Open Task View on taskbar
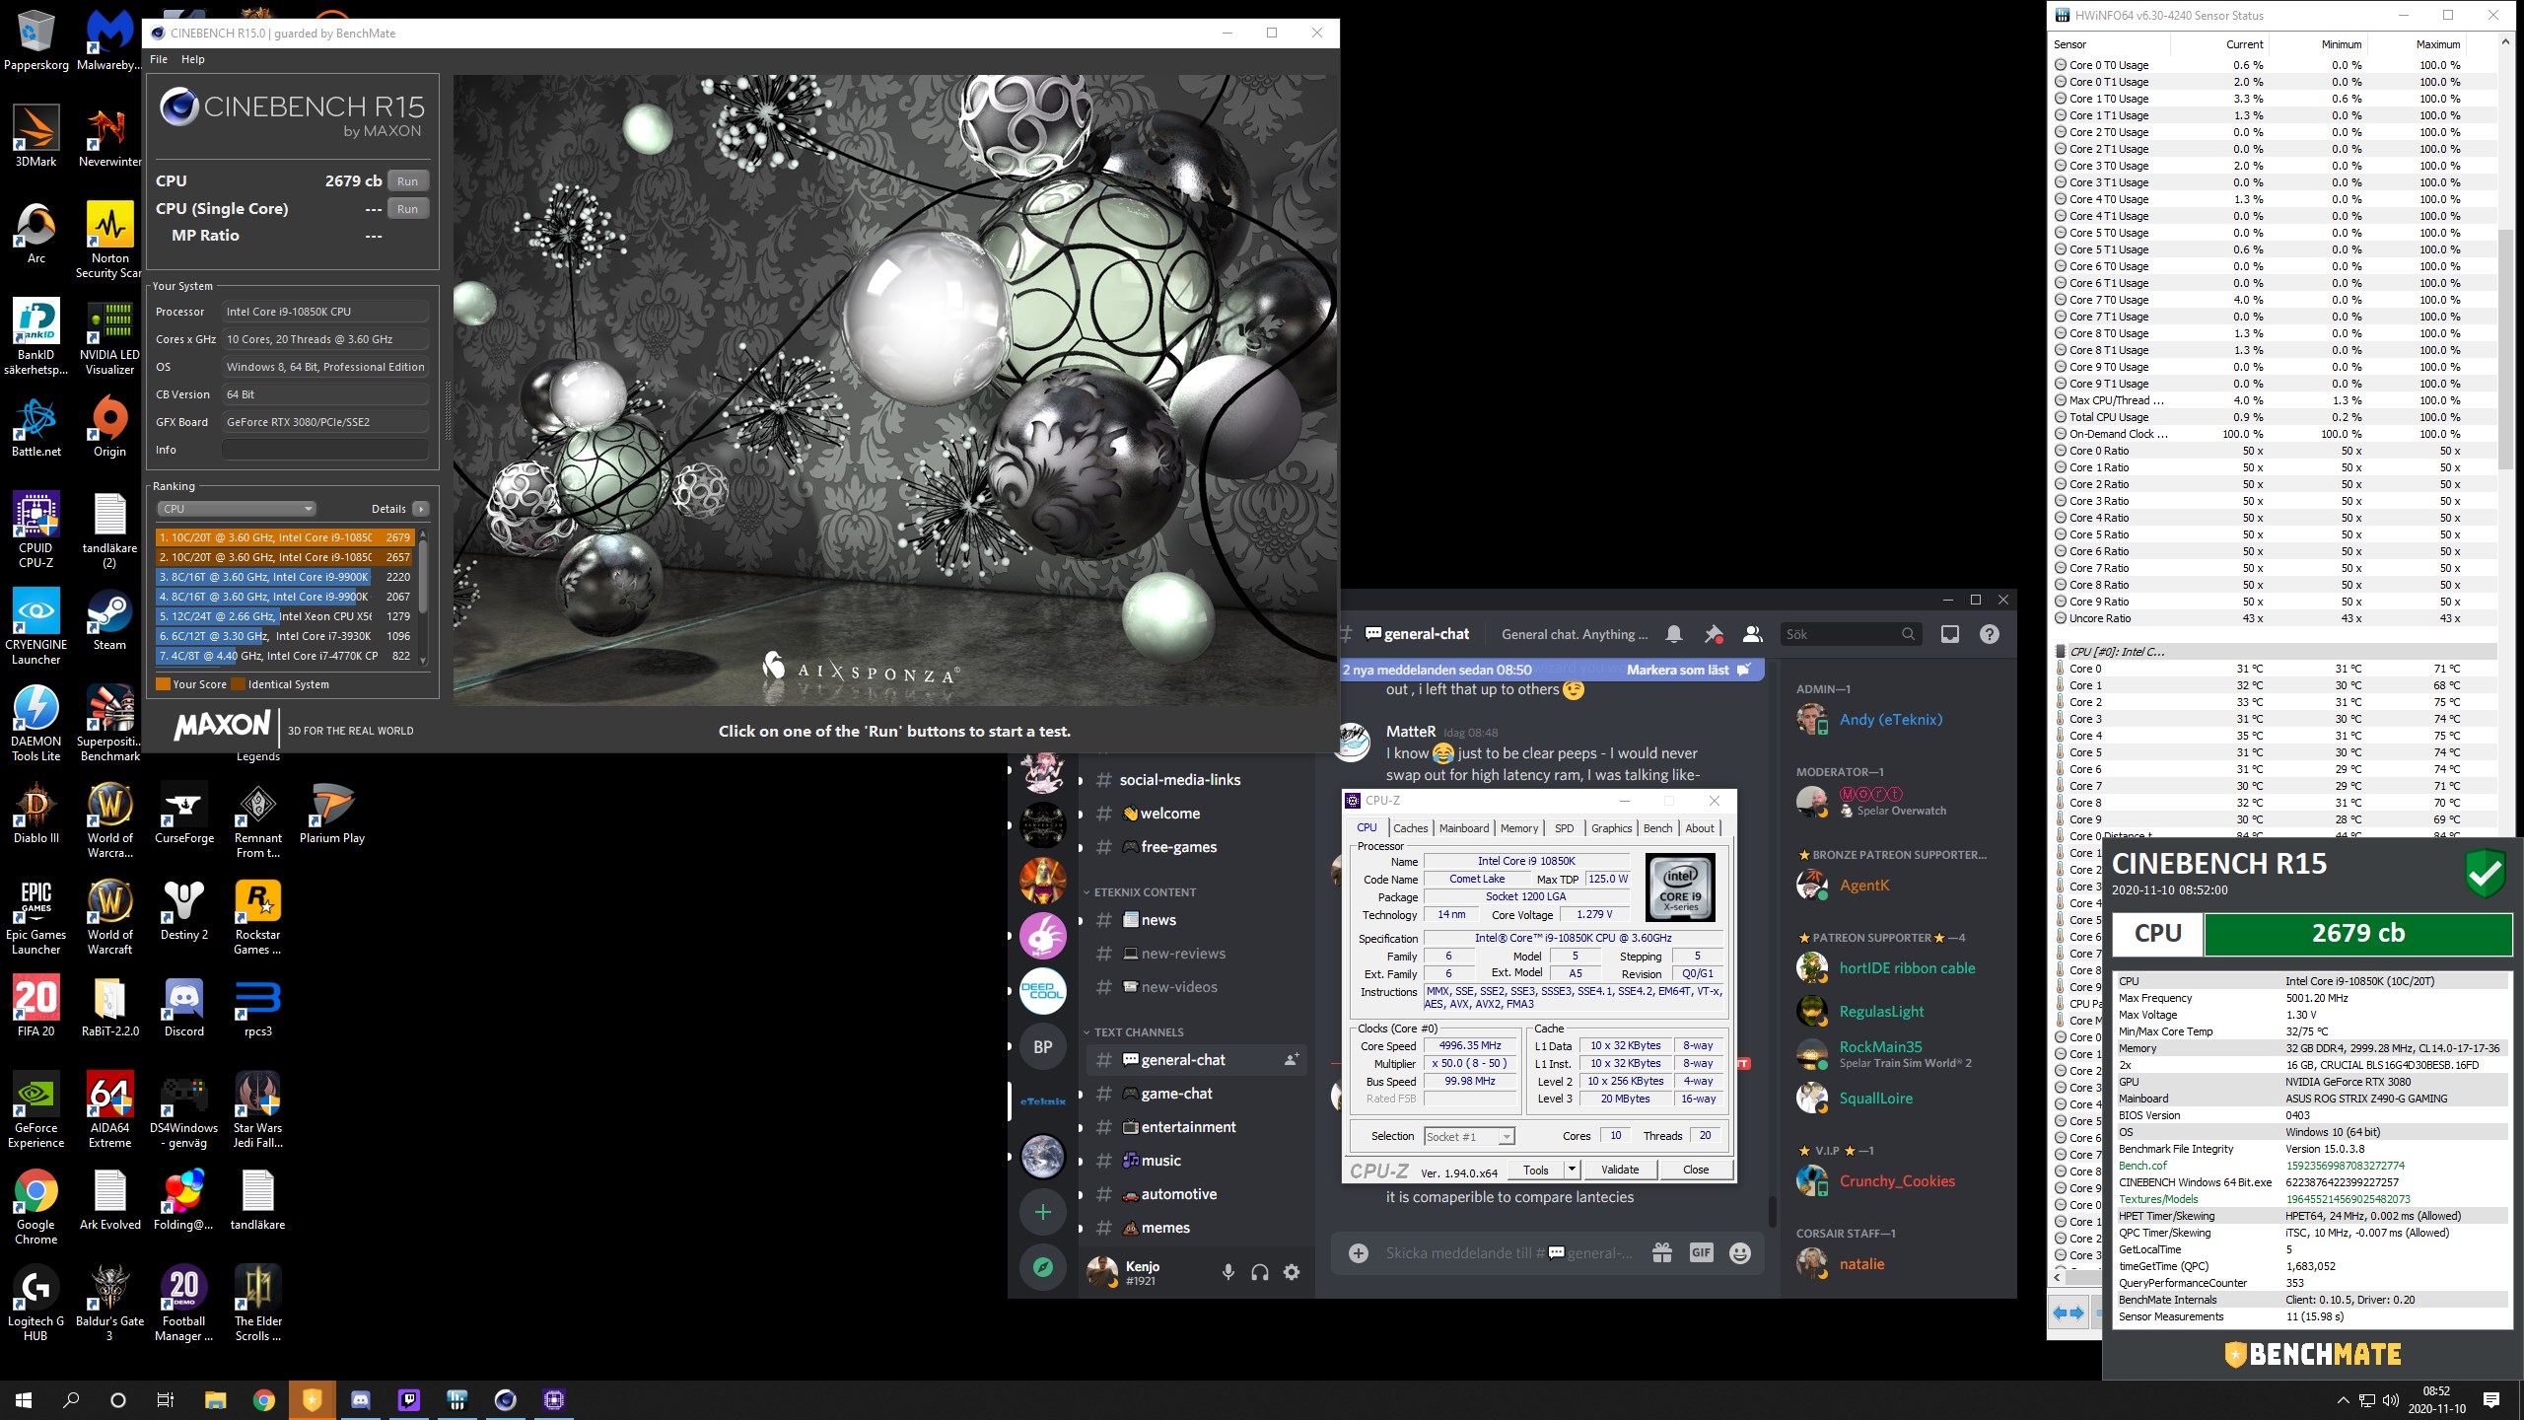This screenshot has height=1420, width=2524. tap(166, 1399)
